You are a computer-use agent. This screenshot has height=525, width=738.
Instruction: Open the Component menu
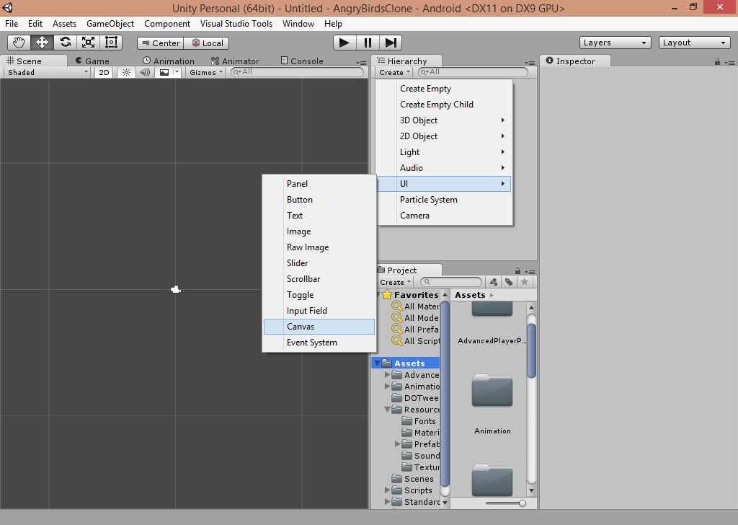(x=167, y=24)
